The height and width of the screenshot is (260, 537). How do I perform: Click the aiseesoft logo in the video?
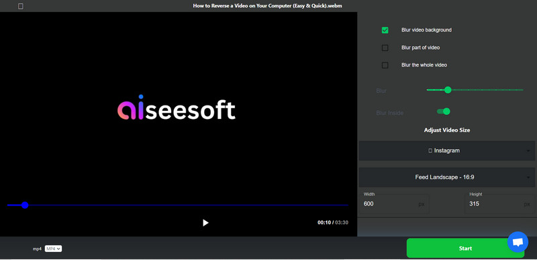[x=177, y=107]
